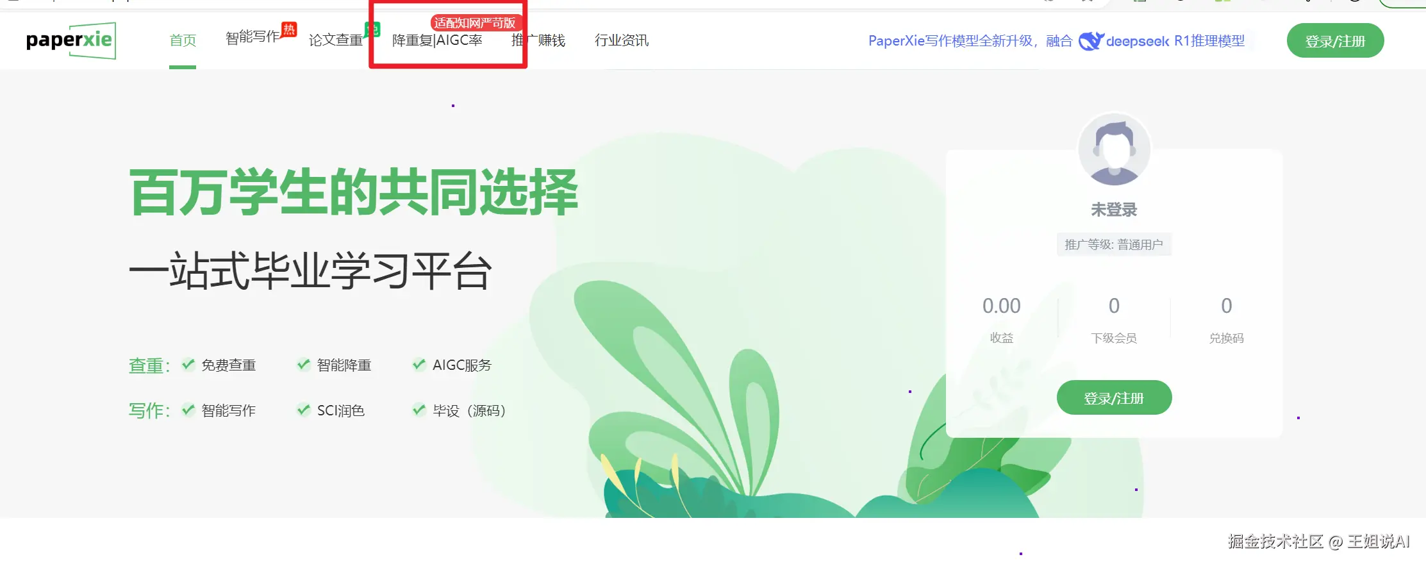1426x566 pixels.
Task: Click the 未登录 status text
Action: (x=1114, y=210)
